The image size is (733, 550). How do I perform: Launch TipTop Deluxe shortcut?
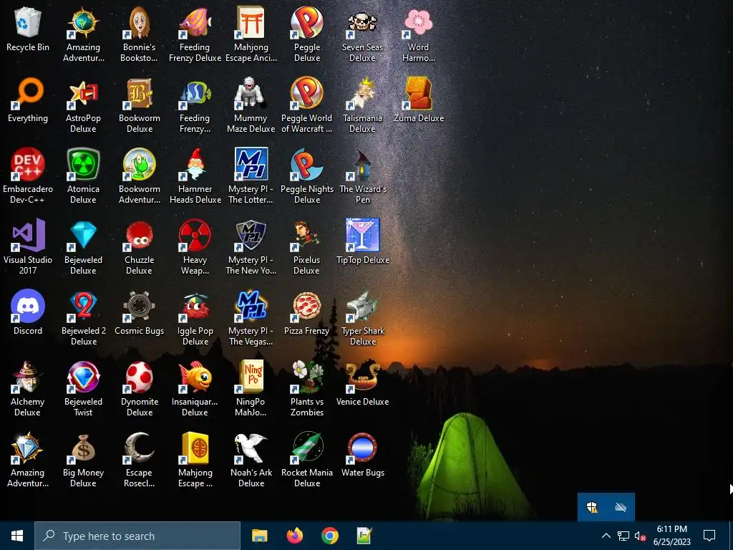[362, 235]
